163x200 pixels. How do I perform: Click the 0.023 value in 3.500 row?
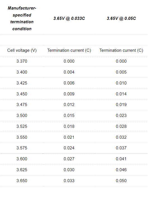tap(121, 116)
